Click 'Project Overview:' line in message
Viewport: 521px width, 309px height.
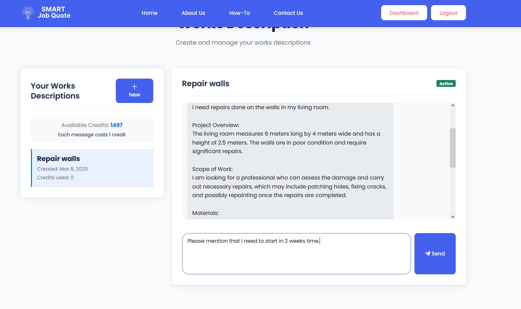[215, 125]
